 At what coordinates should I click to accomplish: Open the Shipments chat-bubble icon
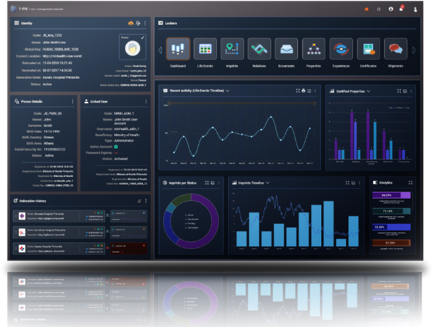coord(395,49)
